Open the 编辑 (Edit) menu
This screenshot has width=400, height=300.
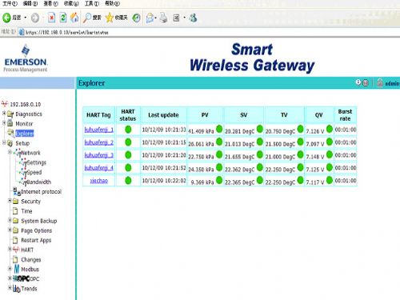tap(30, 3)
